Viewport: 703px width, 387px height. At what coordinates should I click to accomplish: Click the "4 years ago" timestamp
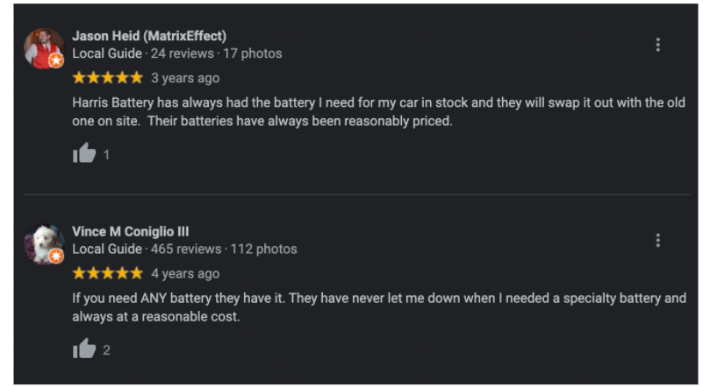tap(185, 273)
